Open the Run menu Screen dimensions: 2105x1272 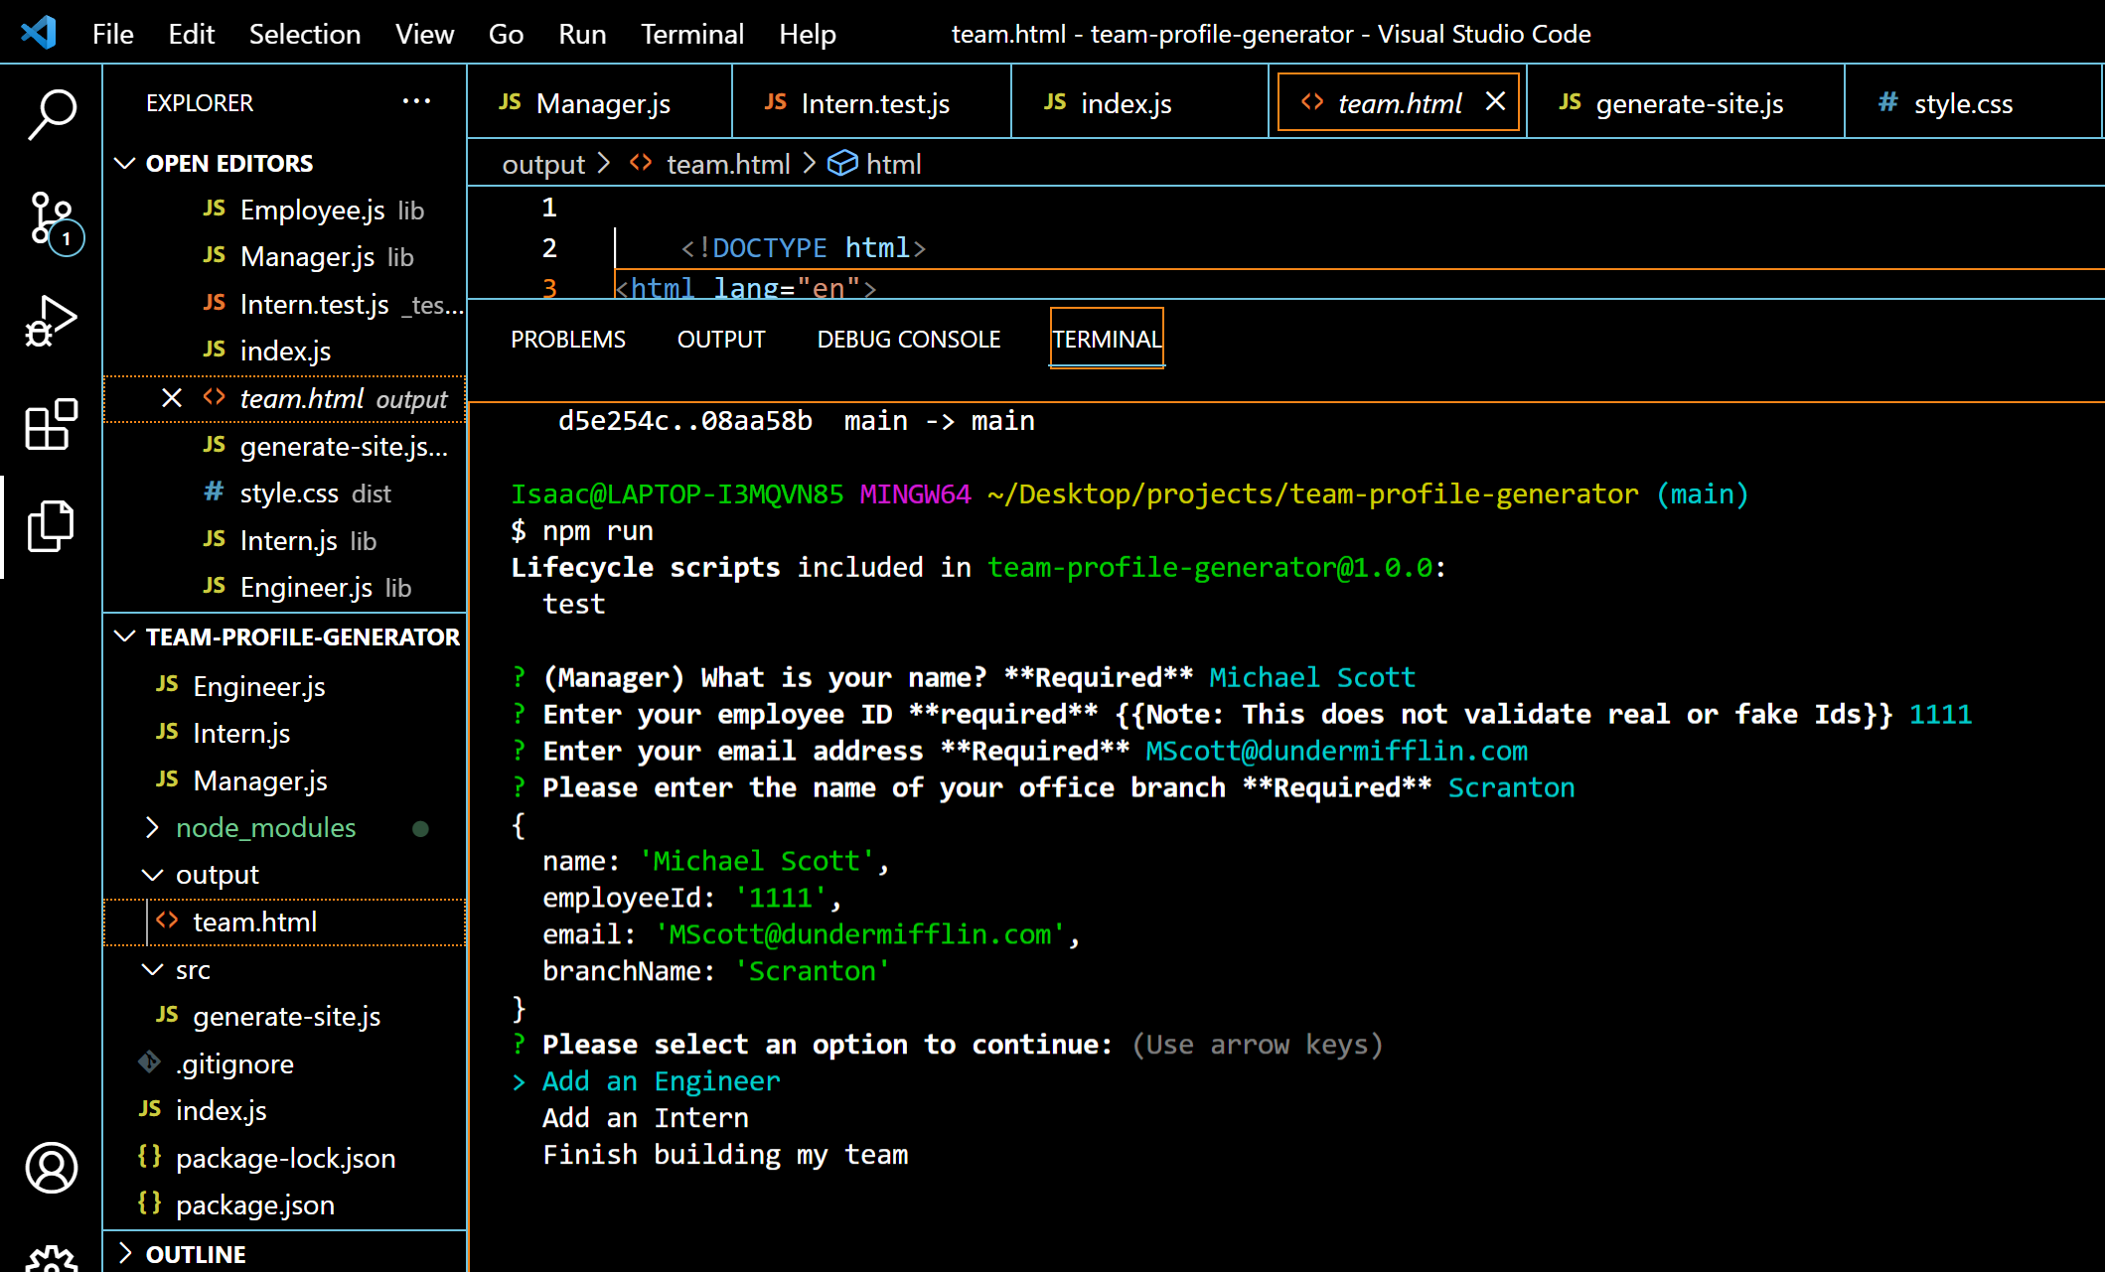[x=581, y=33]
